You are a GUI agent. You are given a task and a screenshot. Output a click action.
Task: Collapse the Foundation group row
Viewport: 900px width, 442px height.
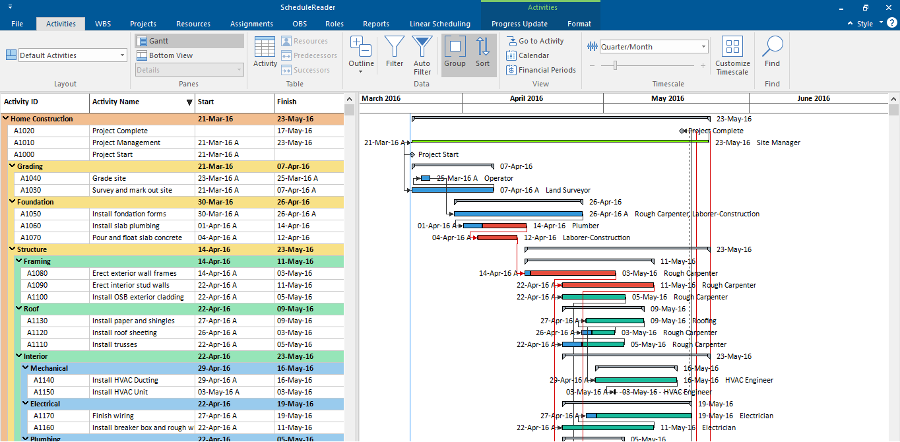[x=13, y=202]
